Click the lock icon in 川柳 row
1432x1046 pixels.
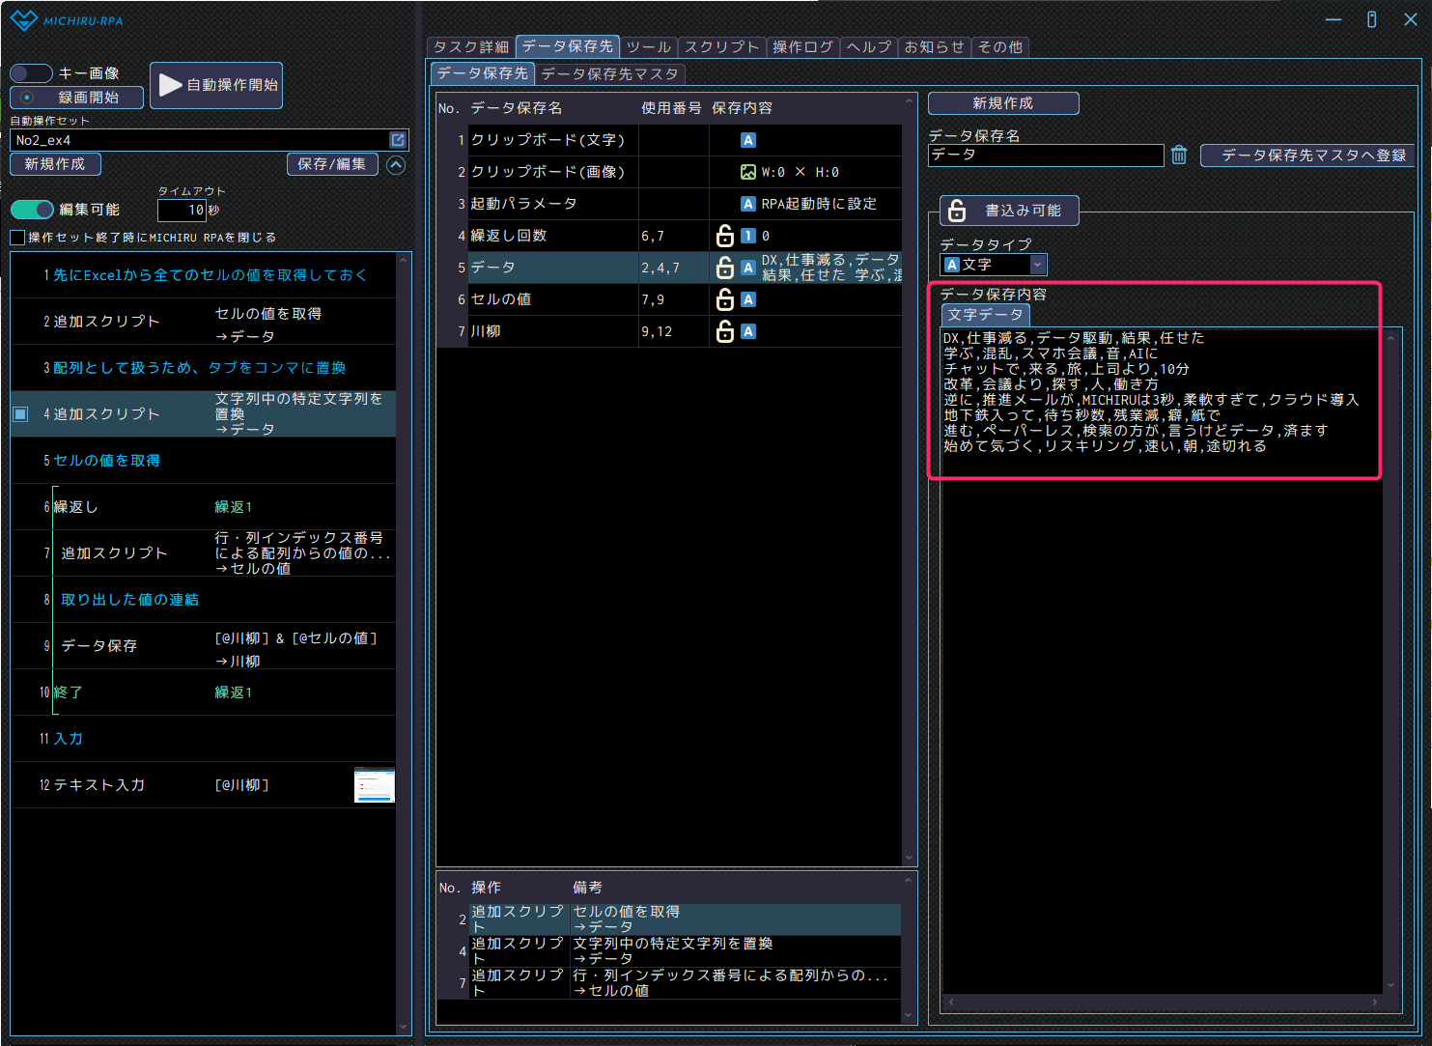pos(724,331)
